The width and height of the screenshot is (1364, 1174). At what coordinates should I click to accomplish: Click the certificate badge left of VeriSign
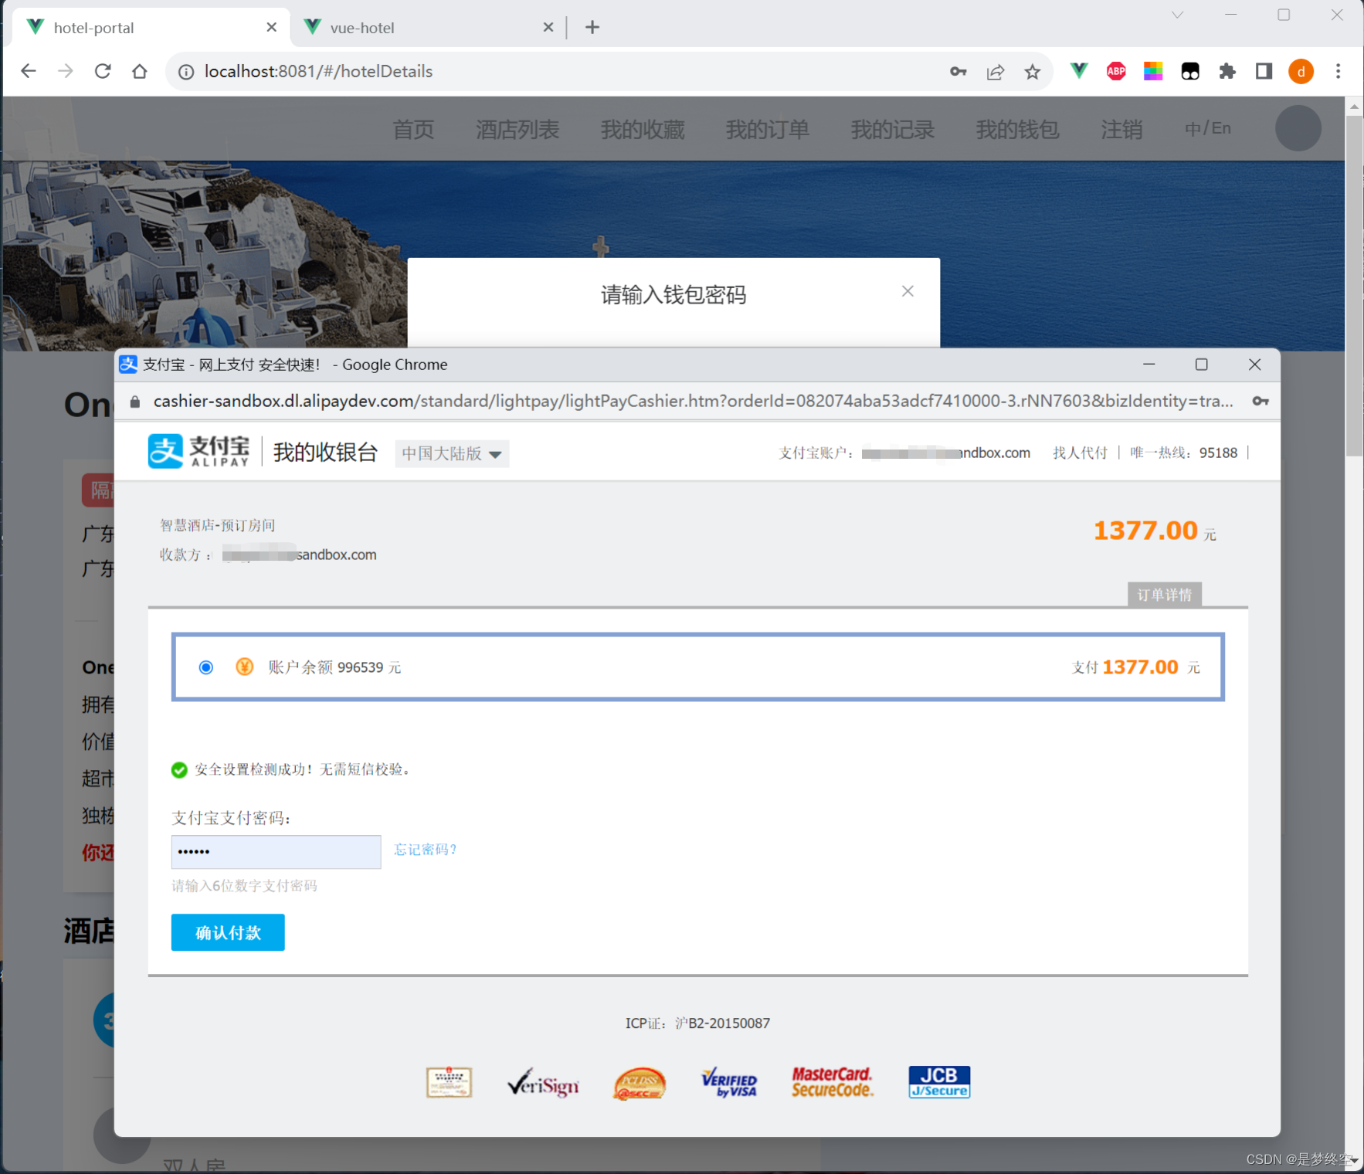tap(449, 1082)
